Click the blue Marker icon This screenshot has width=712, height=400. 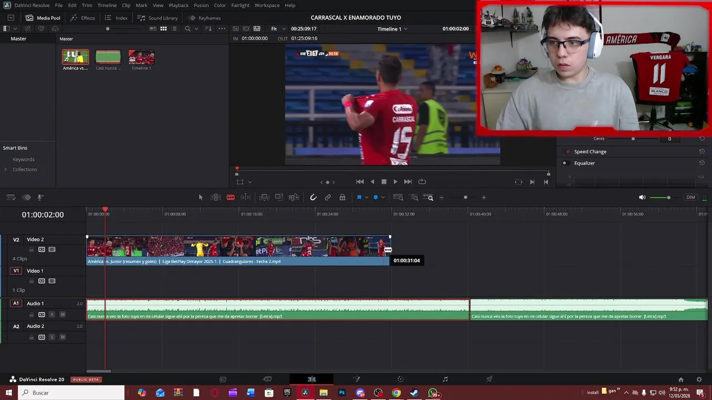point(375,197)
